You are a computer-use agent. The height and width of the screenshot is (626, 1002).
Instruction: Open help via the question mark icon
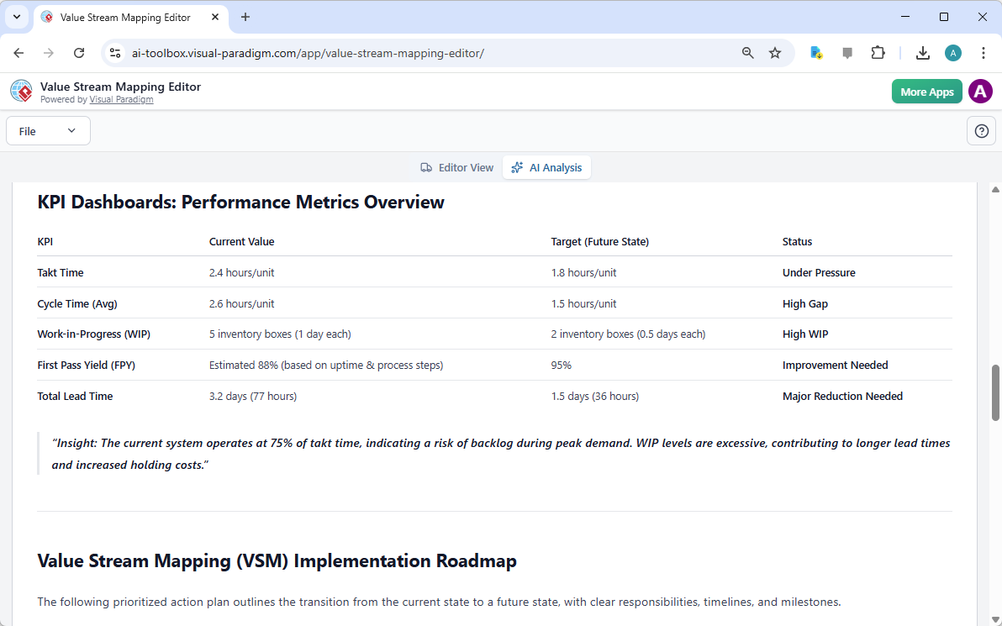[x=981, y=130]
